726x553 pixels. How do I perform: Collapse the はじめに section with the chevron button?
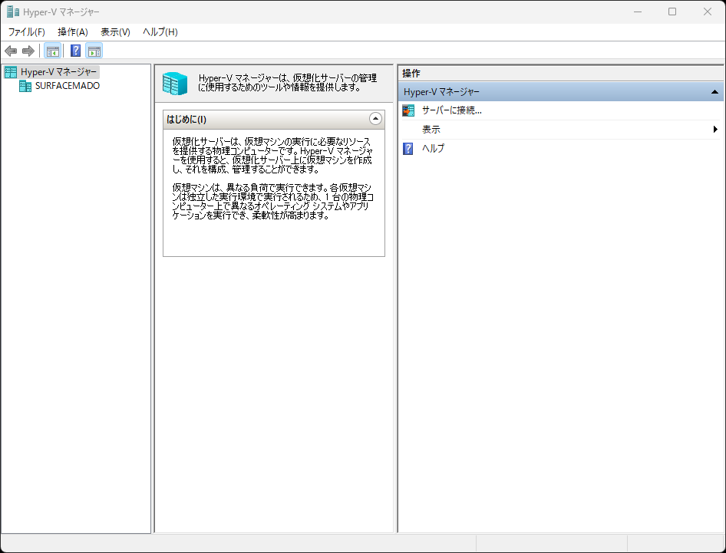click(375, 118)
